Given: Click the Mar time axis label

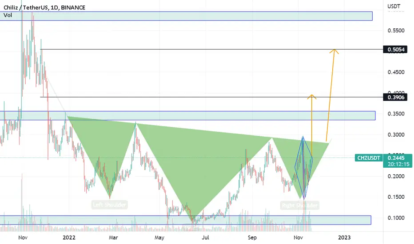Looking at the screenshot, I should [x=113, y=237].
